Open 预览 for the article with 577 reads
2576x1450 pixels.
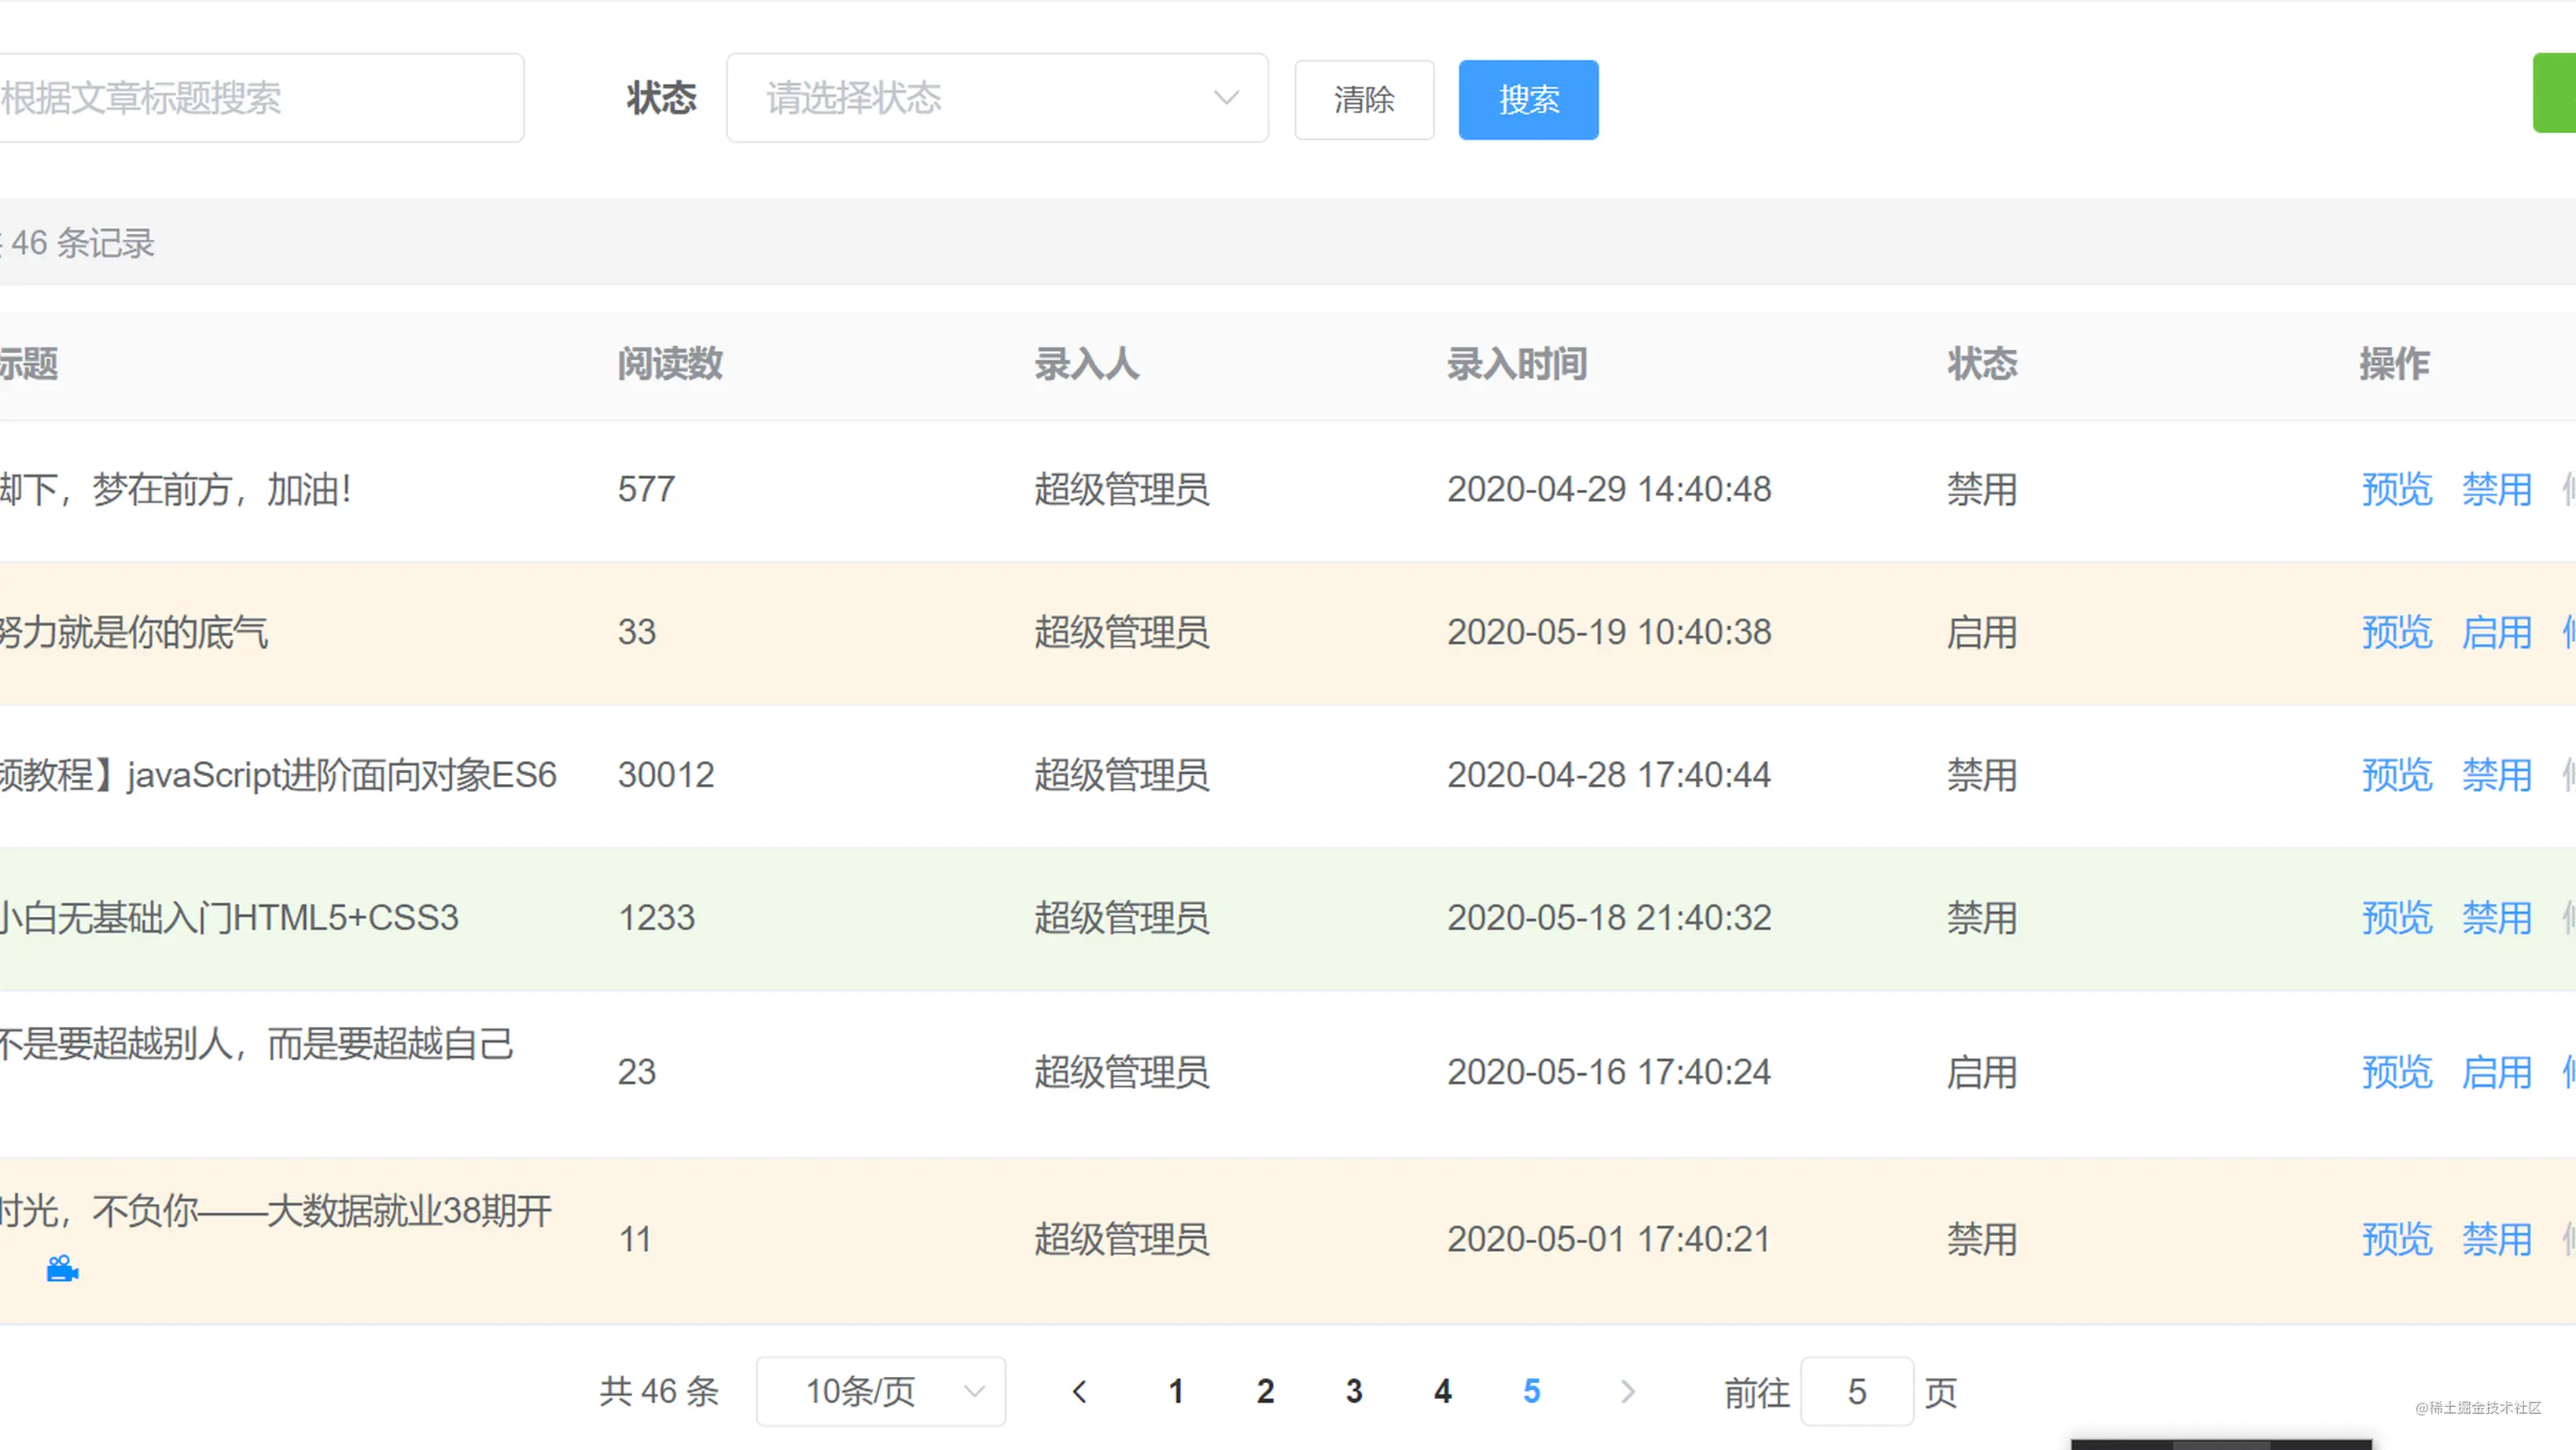coord(2396,490)
